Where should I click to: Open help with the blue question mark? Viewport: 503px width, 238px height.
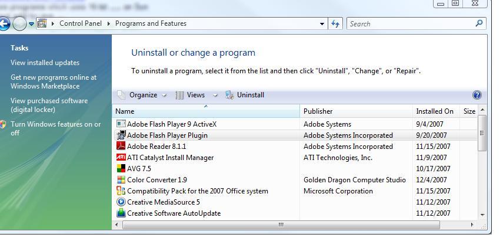point(477,95)
